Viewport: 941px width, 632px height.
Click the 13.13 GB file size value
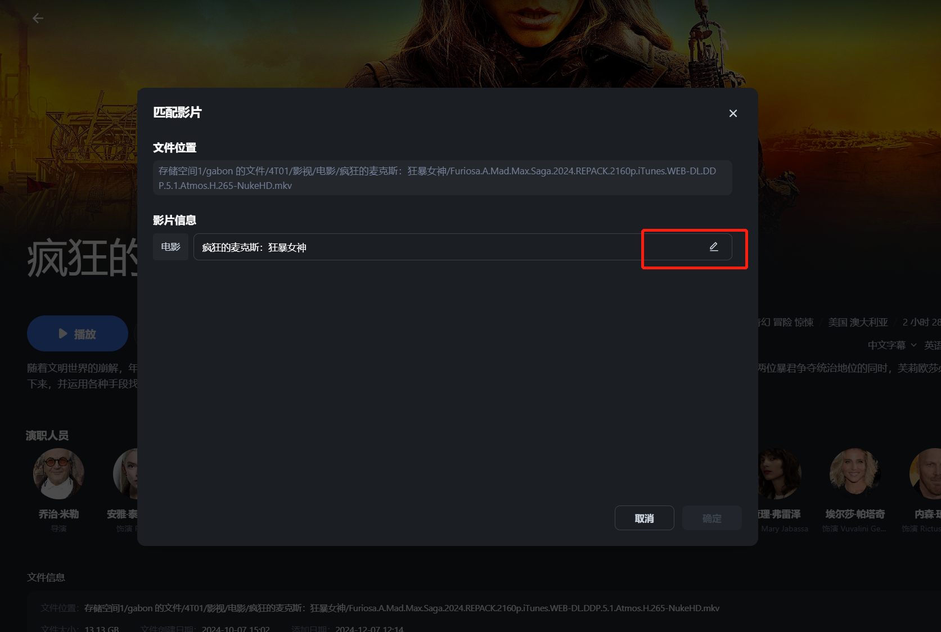tap(102, 629)
